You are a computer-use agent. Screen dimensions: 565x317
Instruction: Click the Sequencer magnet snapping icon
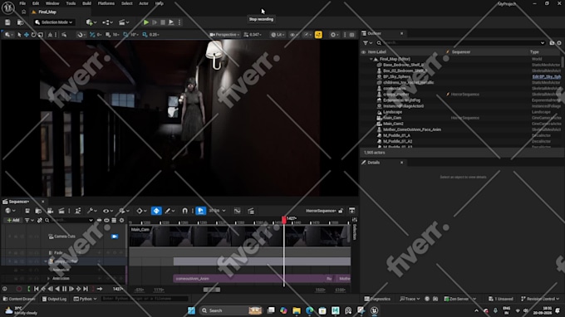[184, 211]
